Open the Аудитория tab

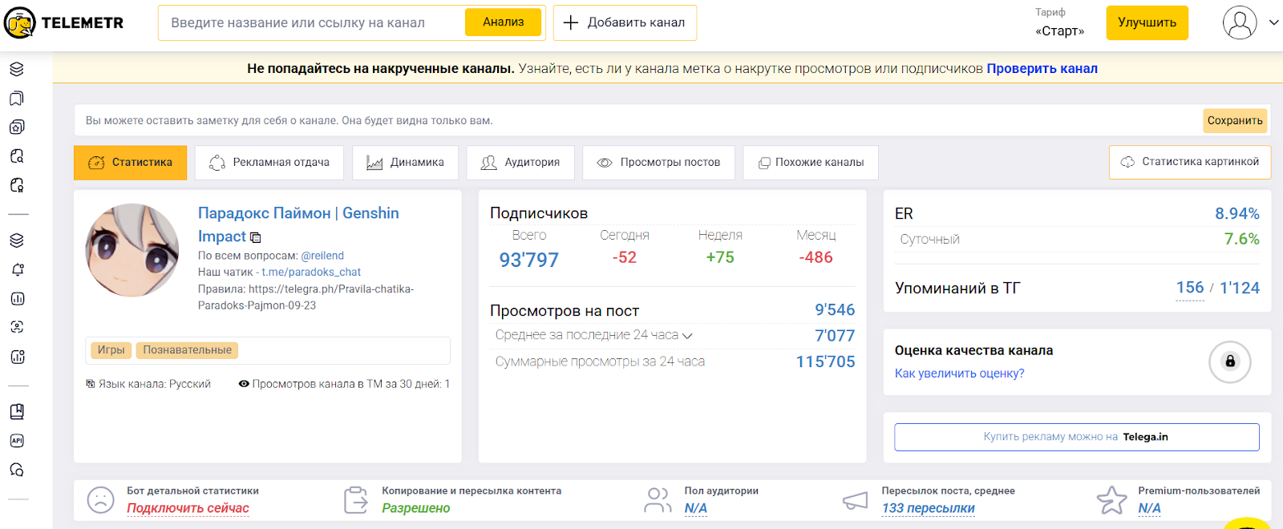click(520, 163)
